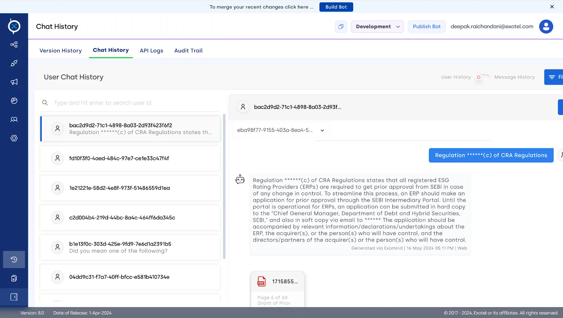Click the Exotel bot logo icon

tap(14, 26)
